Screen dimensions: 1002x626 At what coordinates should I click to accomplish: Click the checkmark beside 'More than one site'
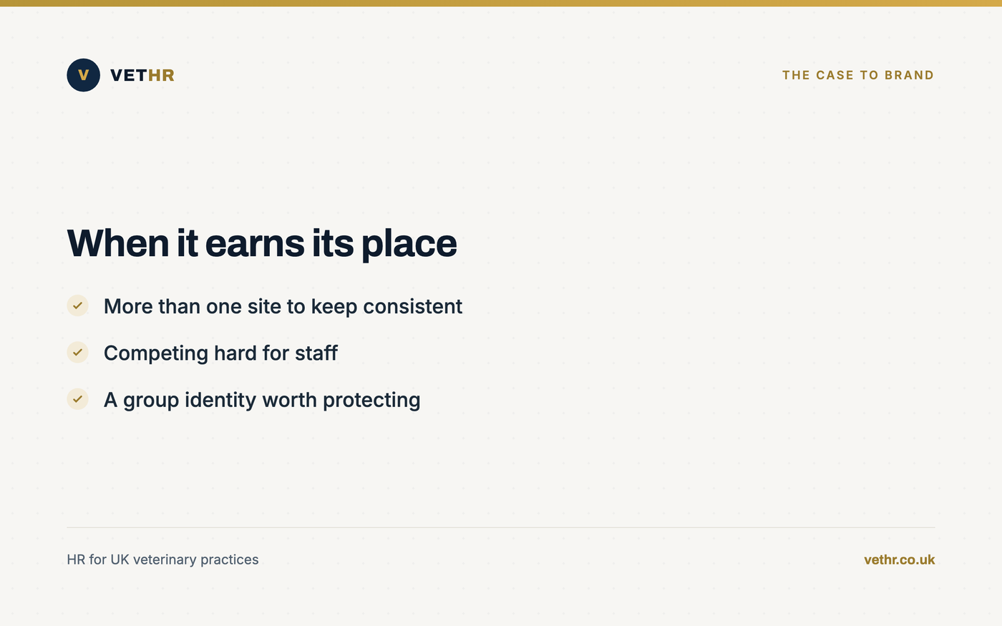[x=77, y=305]
